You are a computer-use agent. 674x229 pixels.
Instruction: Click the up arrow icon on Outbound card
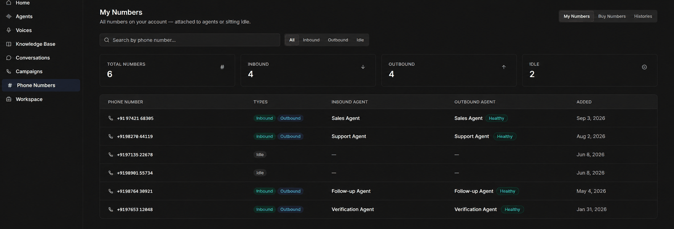[x=503, y=67]
